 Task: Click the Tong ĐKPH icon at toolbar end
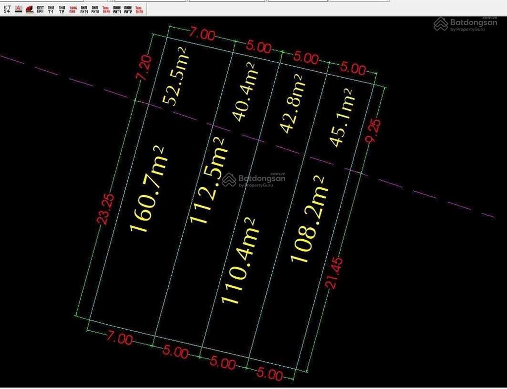coord(139,7)
